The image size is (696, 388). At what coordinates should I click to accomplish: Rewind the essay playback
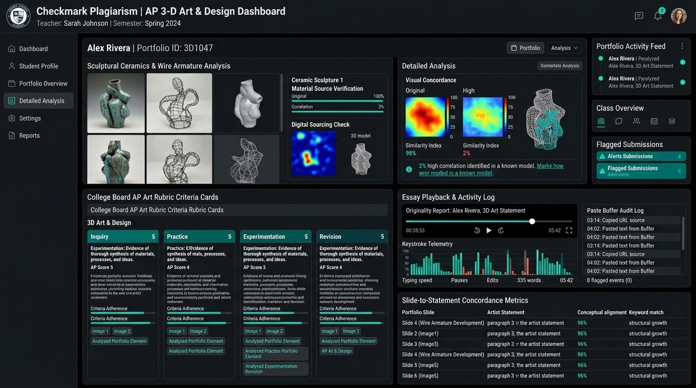pos(477,230)
